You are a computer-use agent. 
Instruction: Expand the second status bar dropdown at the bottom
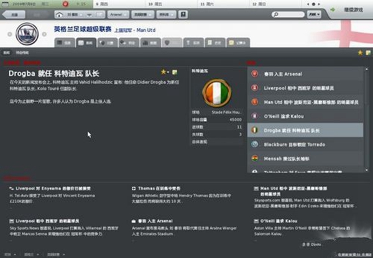(x=32, y=254)
